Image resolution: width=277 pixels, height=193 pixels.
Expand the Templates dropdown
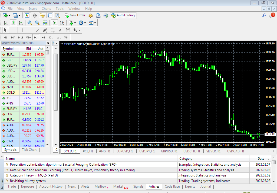(x=95, y=23)
